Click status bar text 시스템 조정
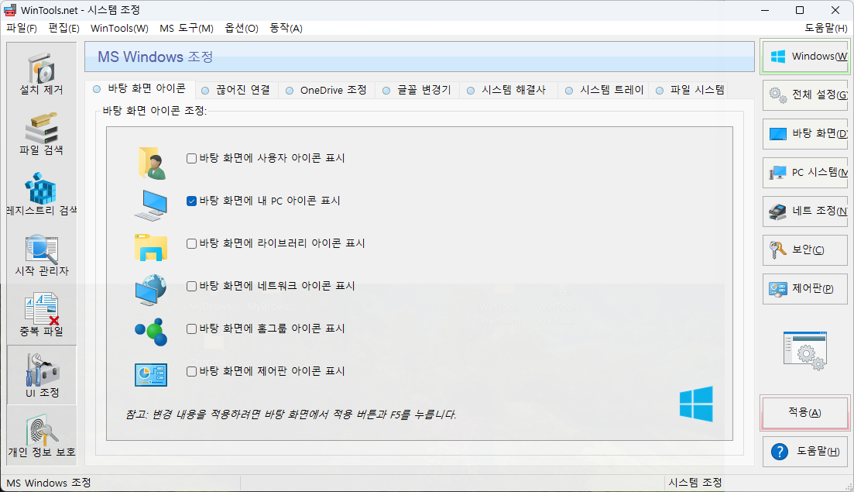Image resolution: width=854 pixels, height=492 pixels. click(x=695, y=483)
